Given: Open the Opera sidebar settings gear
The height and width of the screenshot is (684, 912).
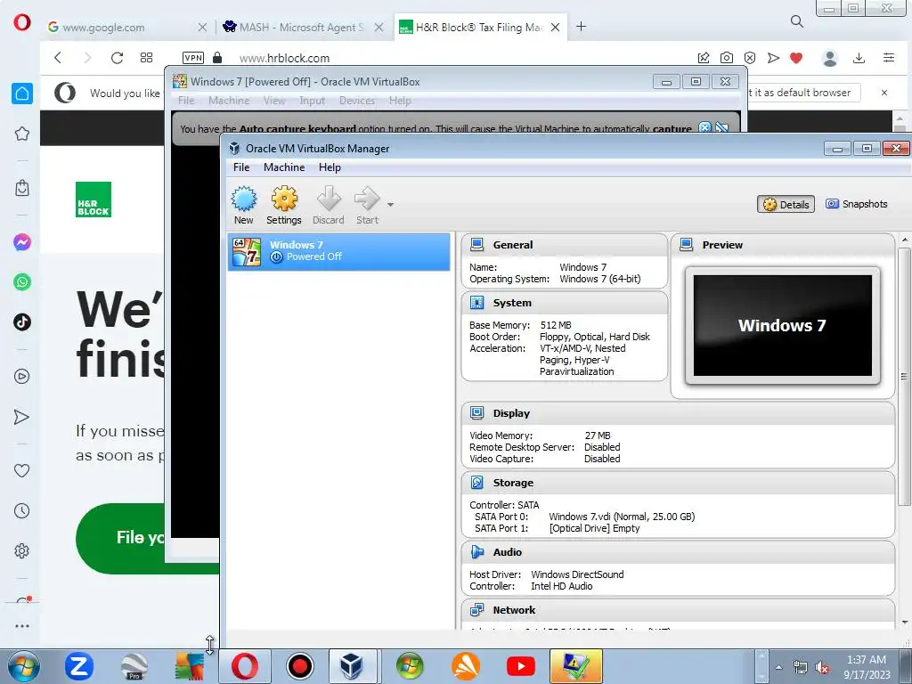Looking at the screenshot, I should (22, 550).
